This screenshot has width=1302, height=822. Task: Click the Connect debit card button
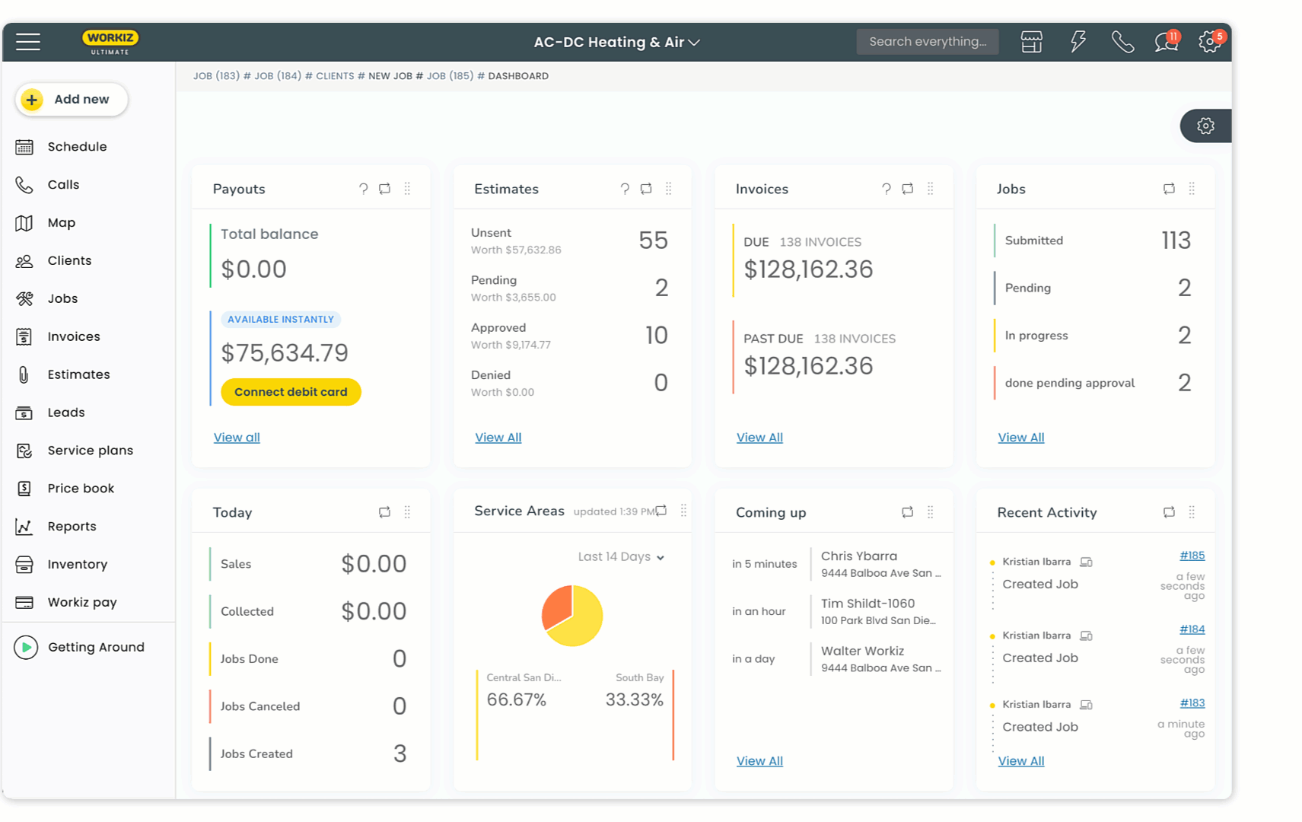[291, 392]
